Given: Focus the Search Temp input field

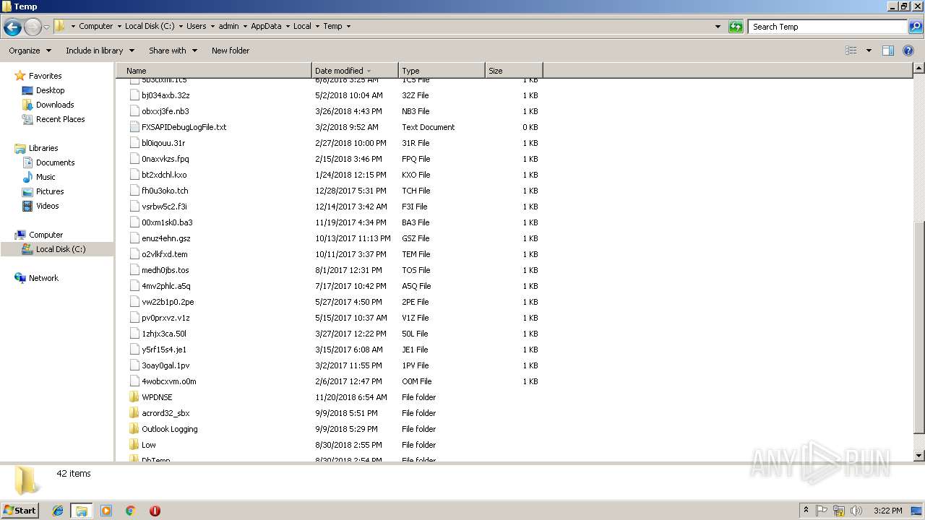Looking at the screenshot, I should [827, 27].
